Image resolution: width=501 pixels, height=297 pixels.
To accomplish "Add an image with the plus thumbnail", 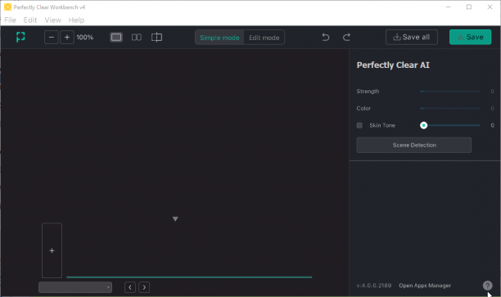I will point(52,250).
